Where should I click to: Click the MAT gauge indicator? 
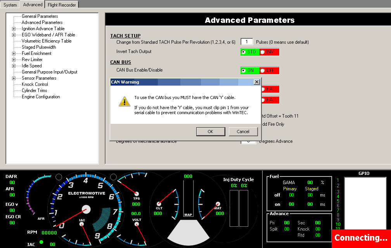pos(218,204)
